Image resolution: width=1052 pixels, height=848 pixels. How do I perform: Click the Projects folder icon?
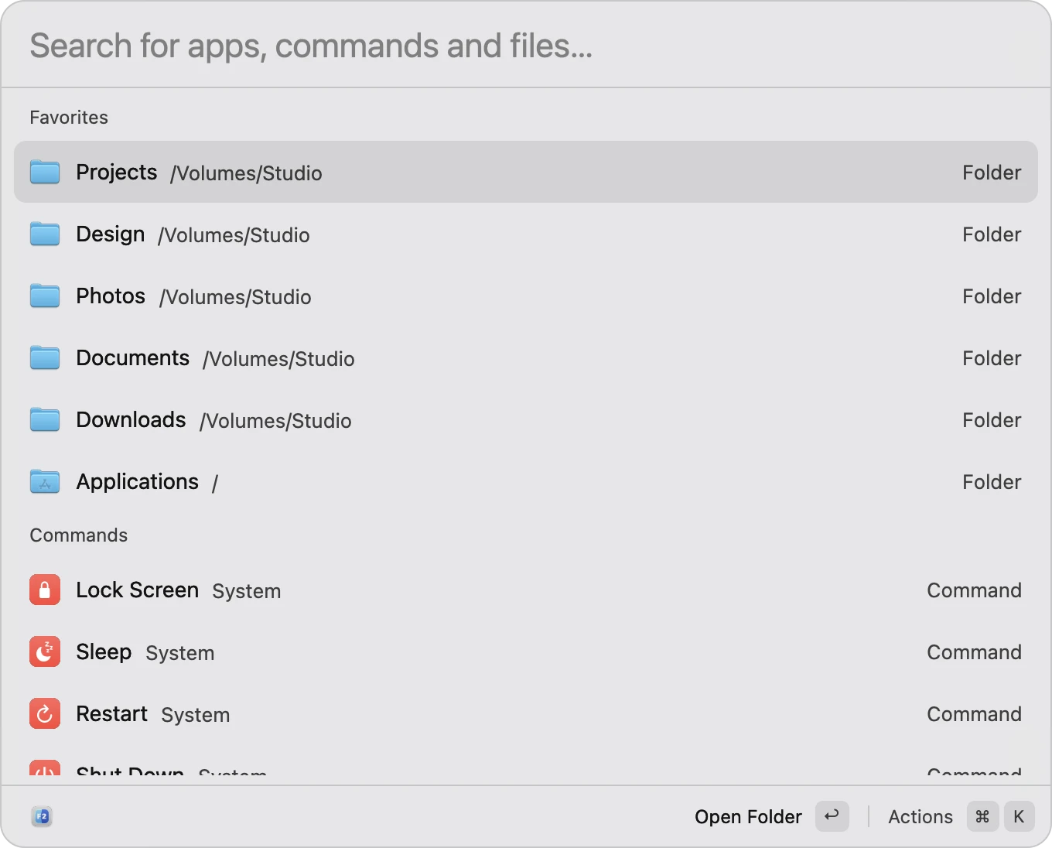45,172
